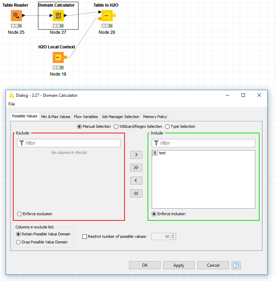Viewport: 277px width, 281px height.
Task: Move all columns right with double right arrow
Action: pyautogui.click(x=136, y=167)
